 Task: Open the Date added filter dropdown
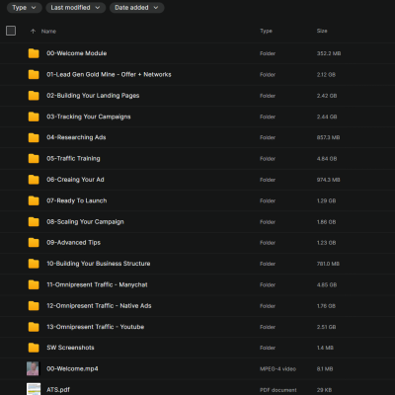[x=136, y=8]
